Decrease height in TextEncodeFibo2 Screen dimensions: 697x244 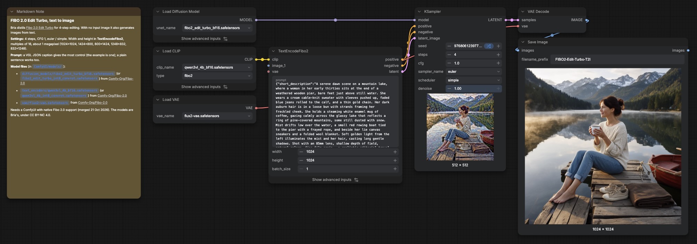click(301, 160)
